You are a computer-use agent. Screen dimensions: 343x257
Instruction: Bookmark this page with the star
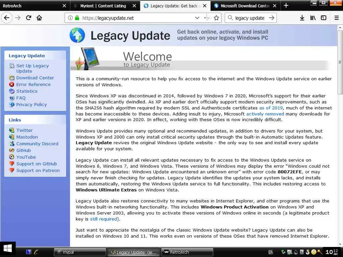[x=216, y=18]
